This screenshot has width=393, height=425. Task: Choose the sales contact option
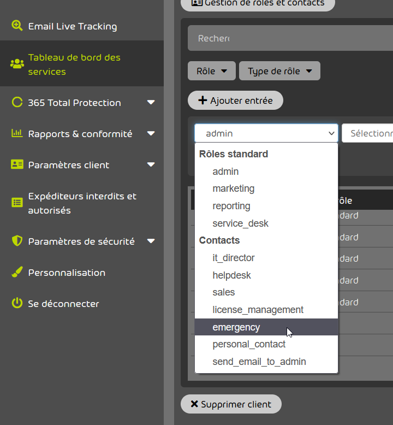266,292
